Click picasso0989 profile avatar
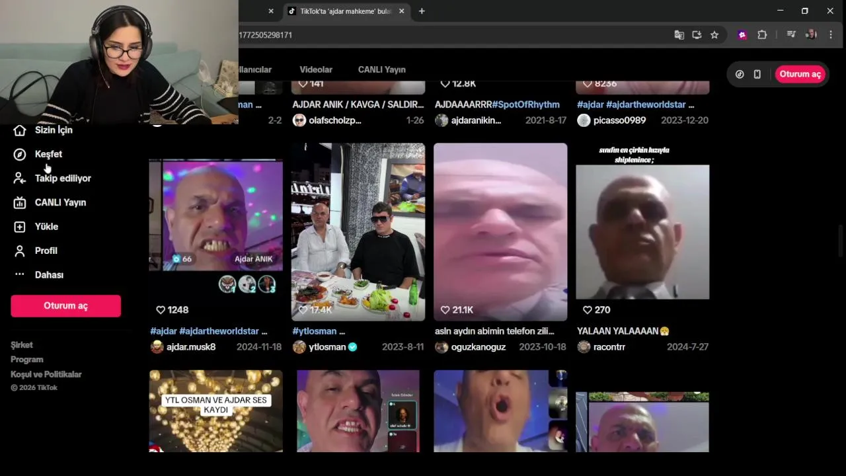 tap(584, 120)
